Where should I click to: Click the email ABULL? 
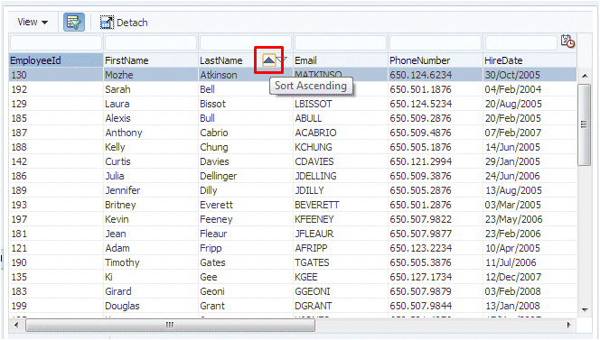tap(308, 118)
